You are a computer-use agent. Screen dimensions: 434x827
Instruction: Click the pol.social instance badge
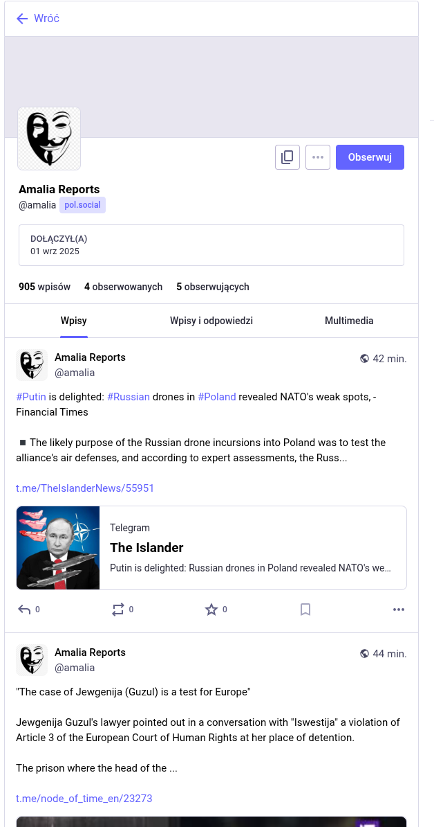[x=82, y=205]
